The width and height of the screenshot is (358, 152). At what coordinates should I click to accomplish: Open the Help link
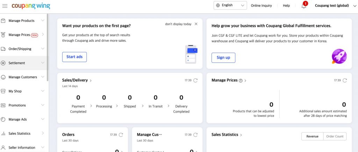click(286, 6)
